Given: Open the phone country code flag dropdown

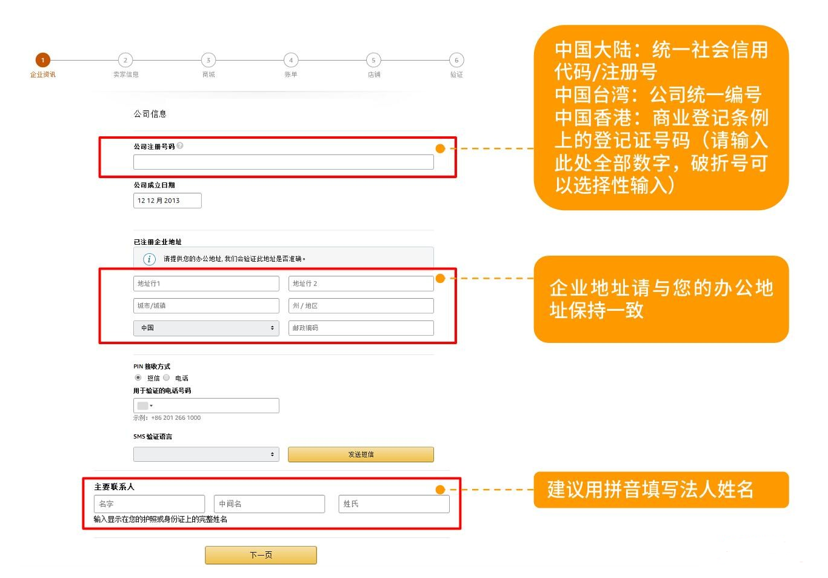Looking at the screenshot, I should click(x=145, y=405).
